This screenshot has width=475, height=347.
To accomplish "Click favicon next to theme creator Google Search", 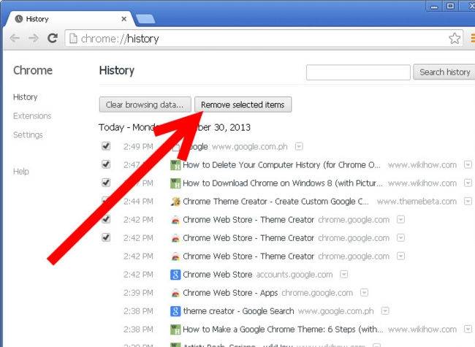I will [175, 311].
